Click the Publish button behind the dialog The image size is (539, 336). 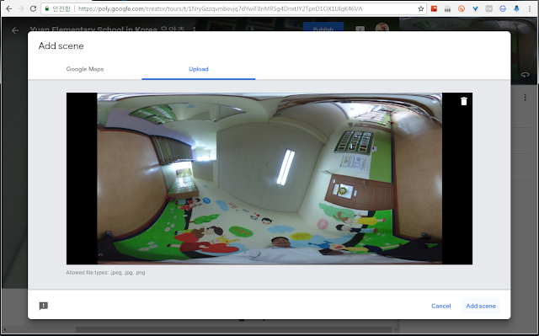pyautogui.click(x=323, y=27)
